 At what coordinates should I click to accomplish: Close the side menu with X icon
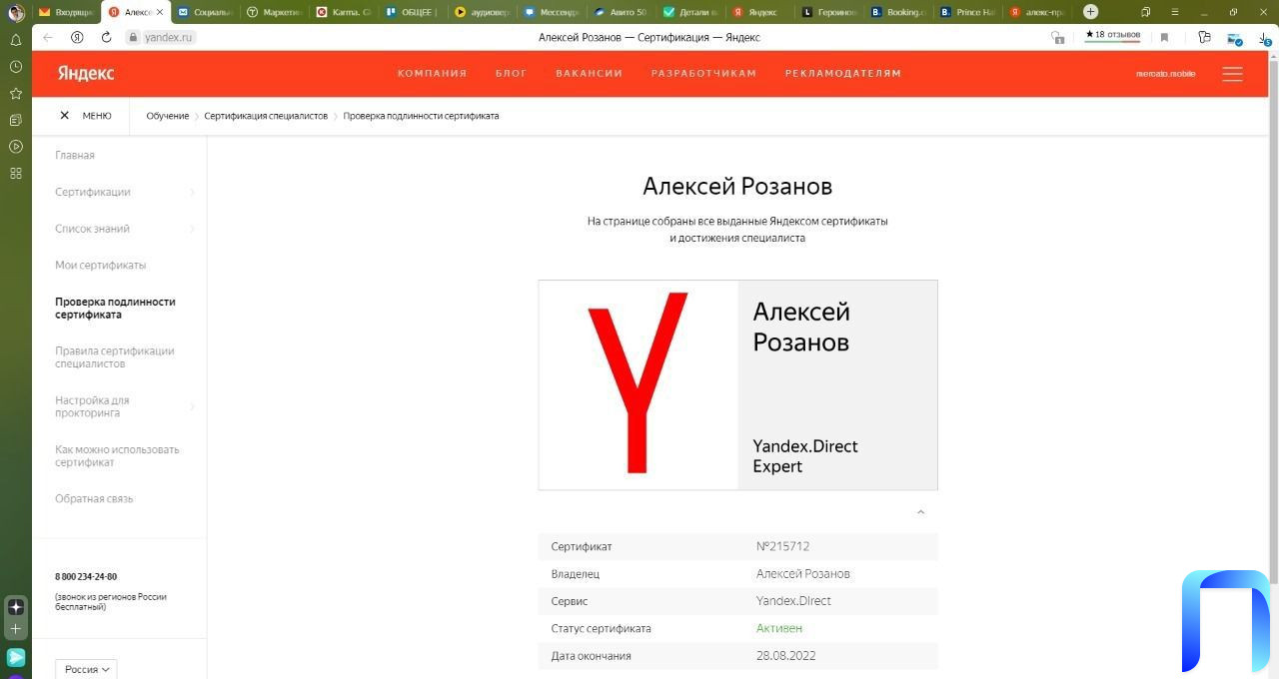(65, 116)
